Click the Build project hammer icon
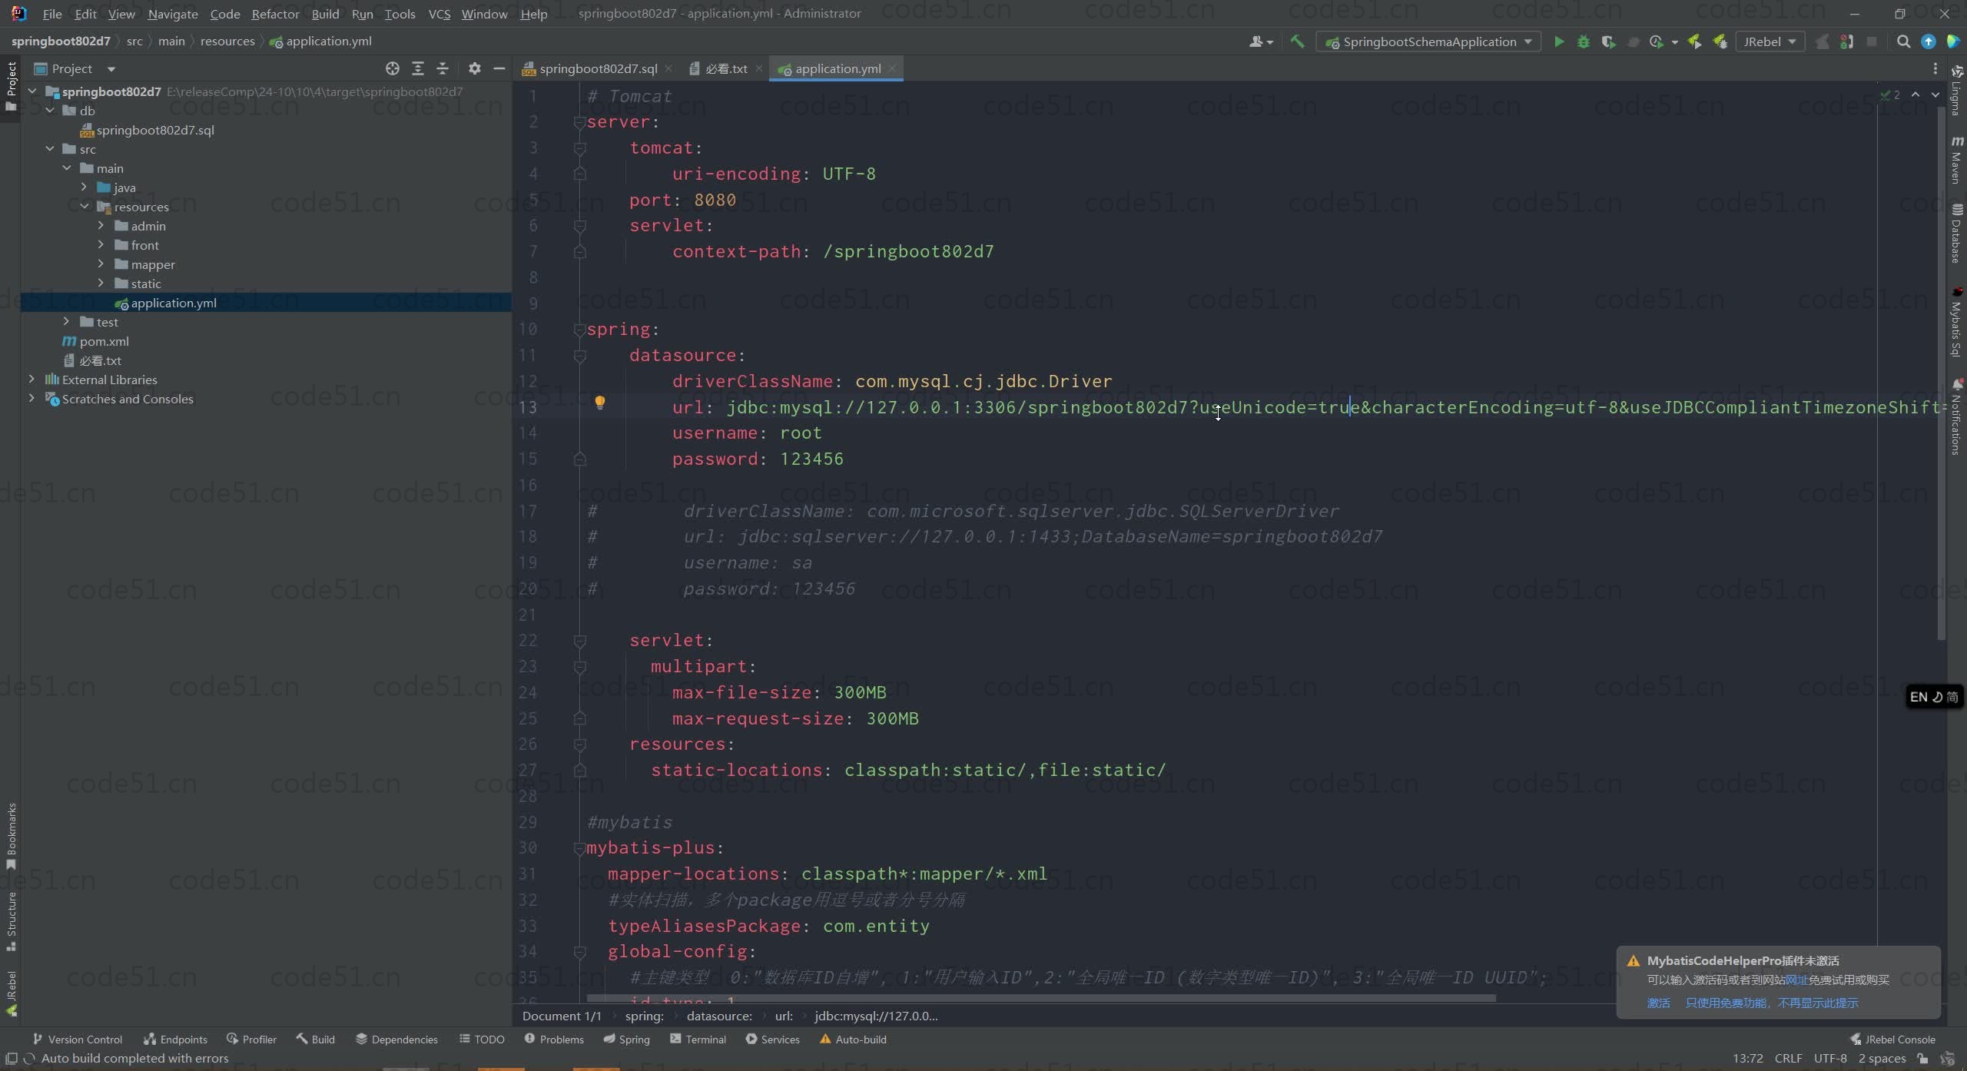The width and height of the screenshot is (1967, 1071). click(1297, 41)
